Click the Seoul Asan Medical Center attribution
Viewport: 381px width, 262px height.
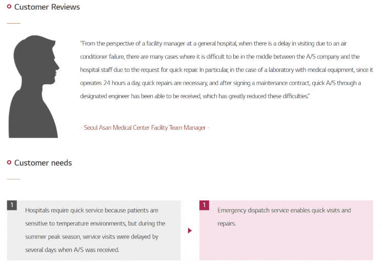145,128
